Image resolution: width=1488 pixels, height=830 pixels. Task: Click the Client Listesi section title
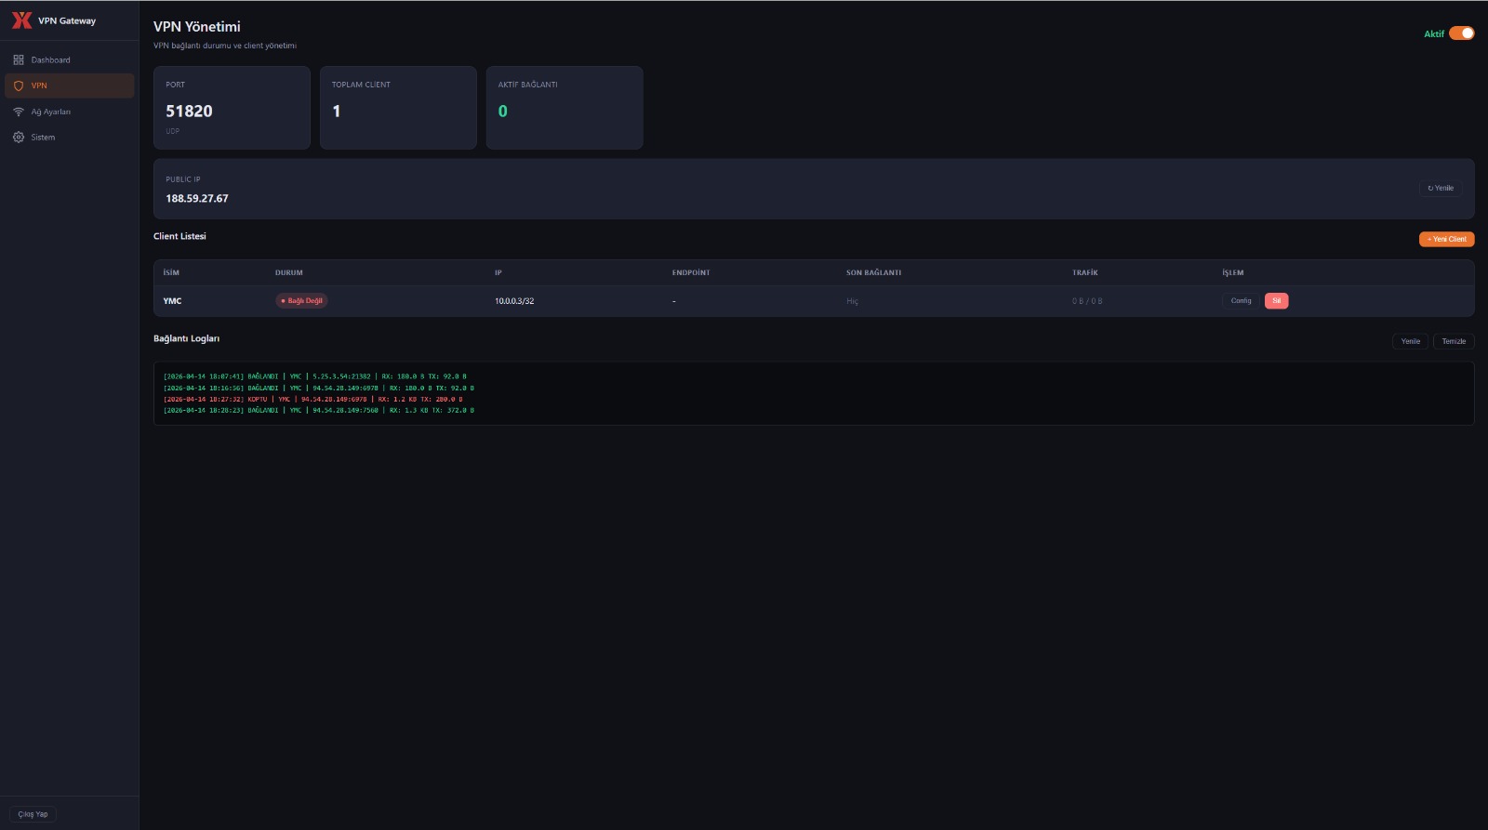179,236
